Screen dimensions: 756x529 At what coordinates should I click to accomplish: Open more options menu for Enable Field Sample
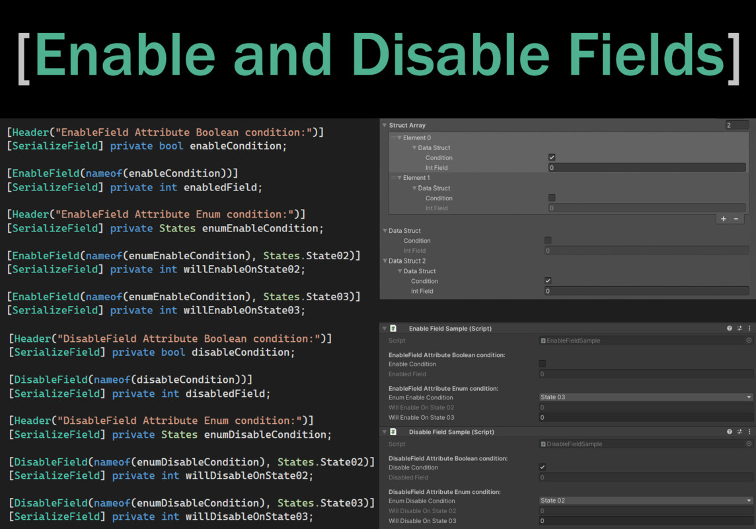pyautogui.click(x=749, y=329)
